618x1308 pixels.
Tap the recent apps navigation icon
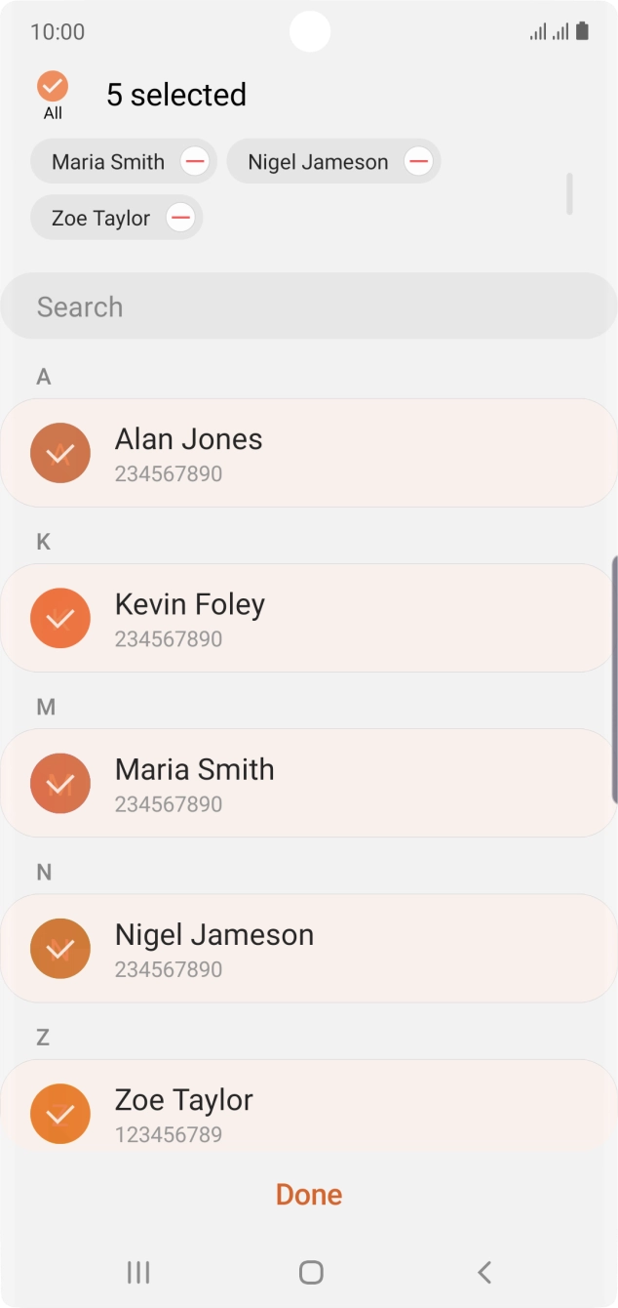point(138,1272)
